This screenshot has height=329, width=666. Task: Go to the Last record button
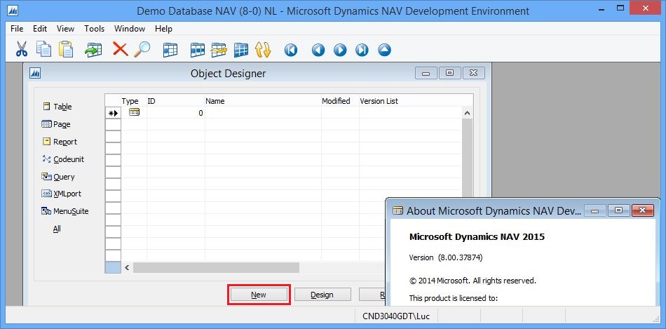[x=362, y=51]
